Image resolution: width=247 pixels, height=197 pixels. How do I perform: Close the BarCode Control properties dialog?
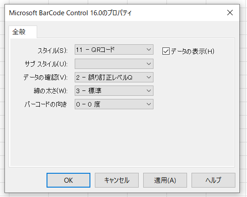(230, 13)
